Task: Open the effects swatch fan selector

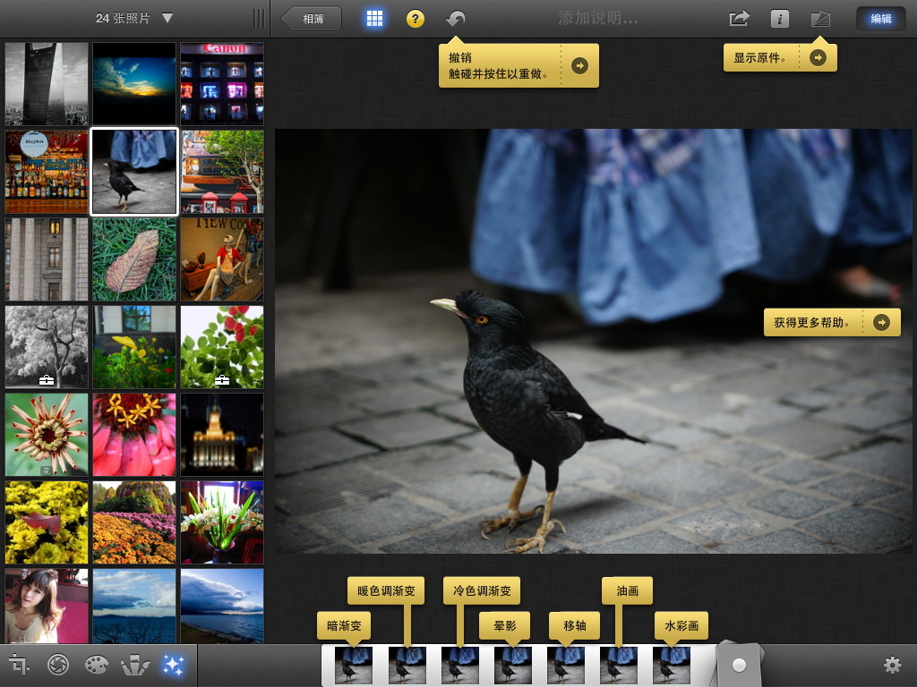Action: point(739,665)
